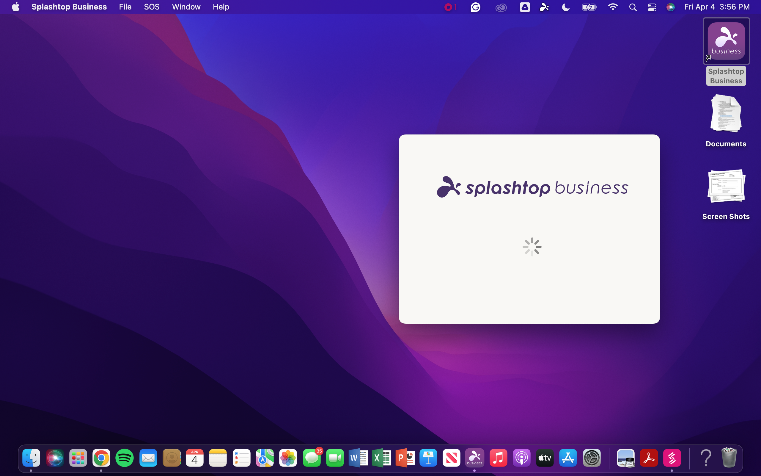Screen dimensions: 761x476
Task: Toggle Do Not Disturb moon icon
Action: (x=565, y=7)
